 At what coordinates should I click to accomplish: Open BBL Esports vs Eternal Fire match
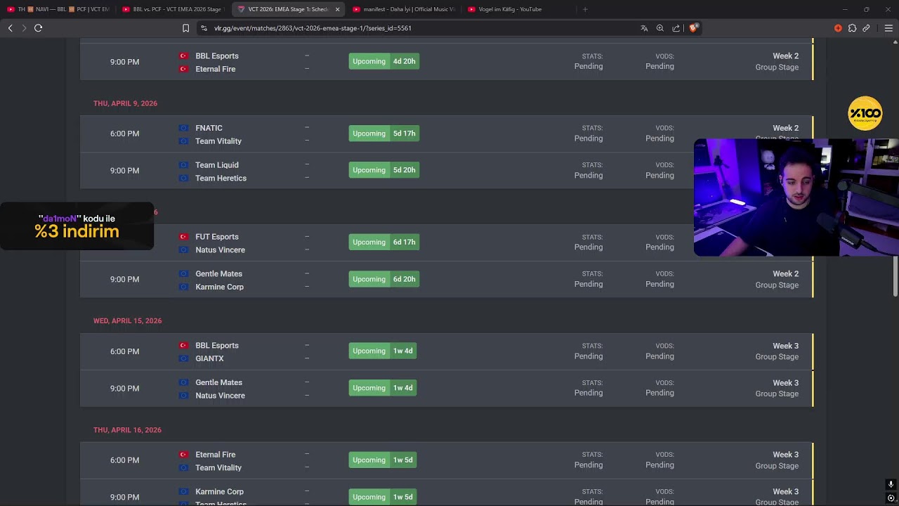(447, 62)
